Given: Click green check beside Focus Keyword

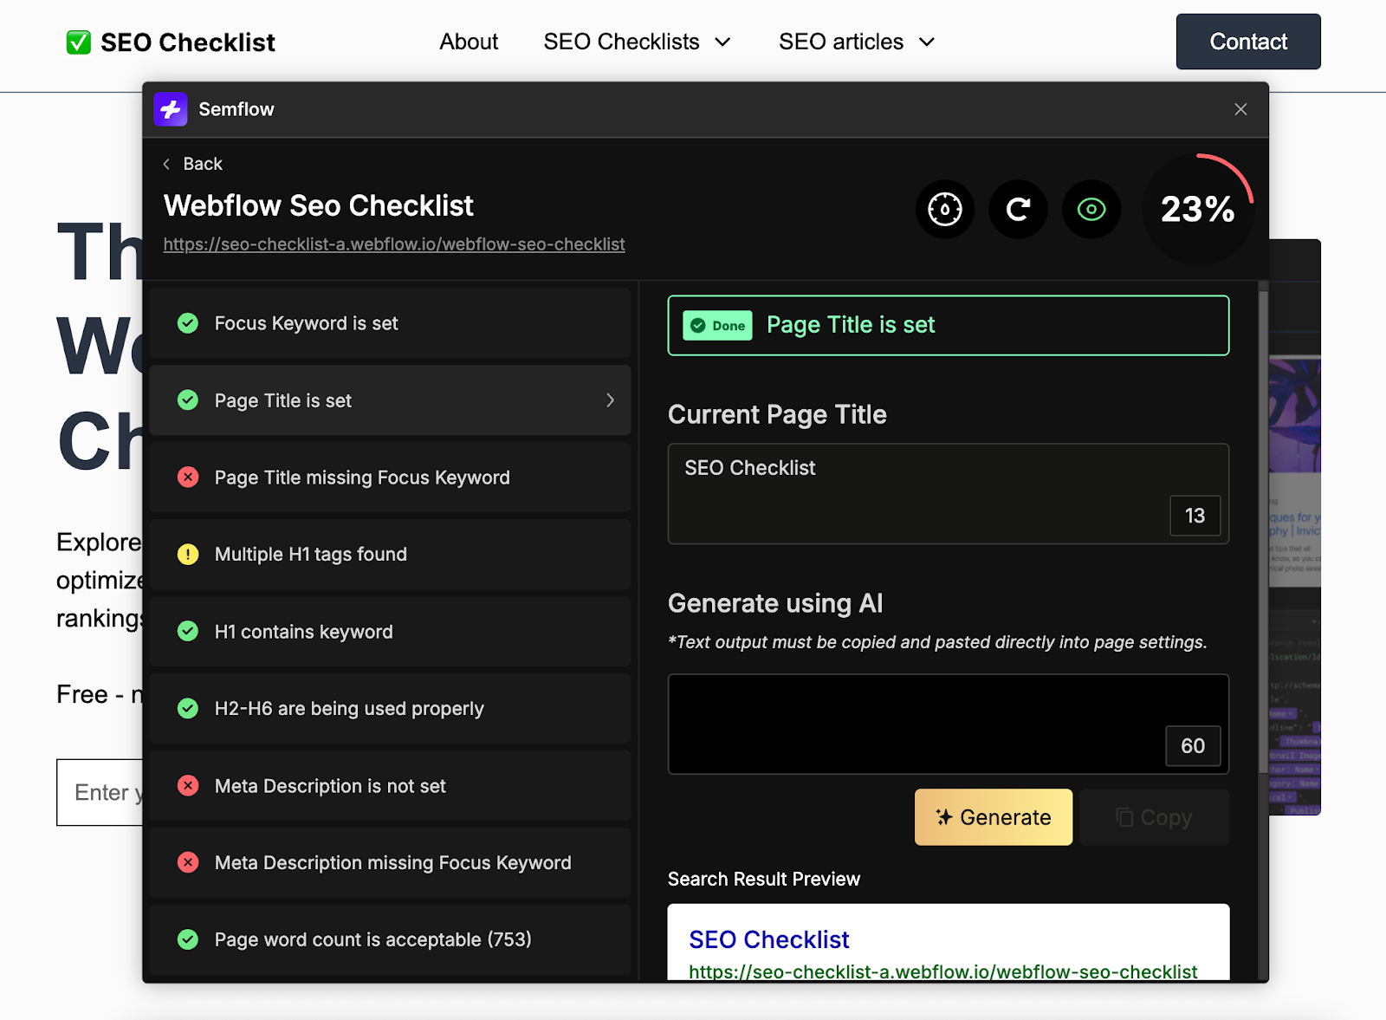Looking at the screenshot, I should (x=188, y=323).
